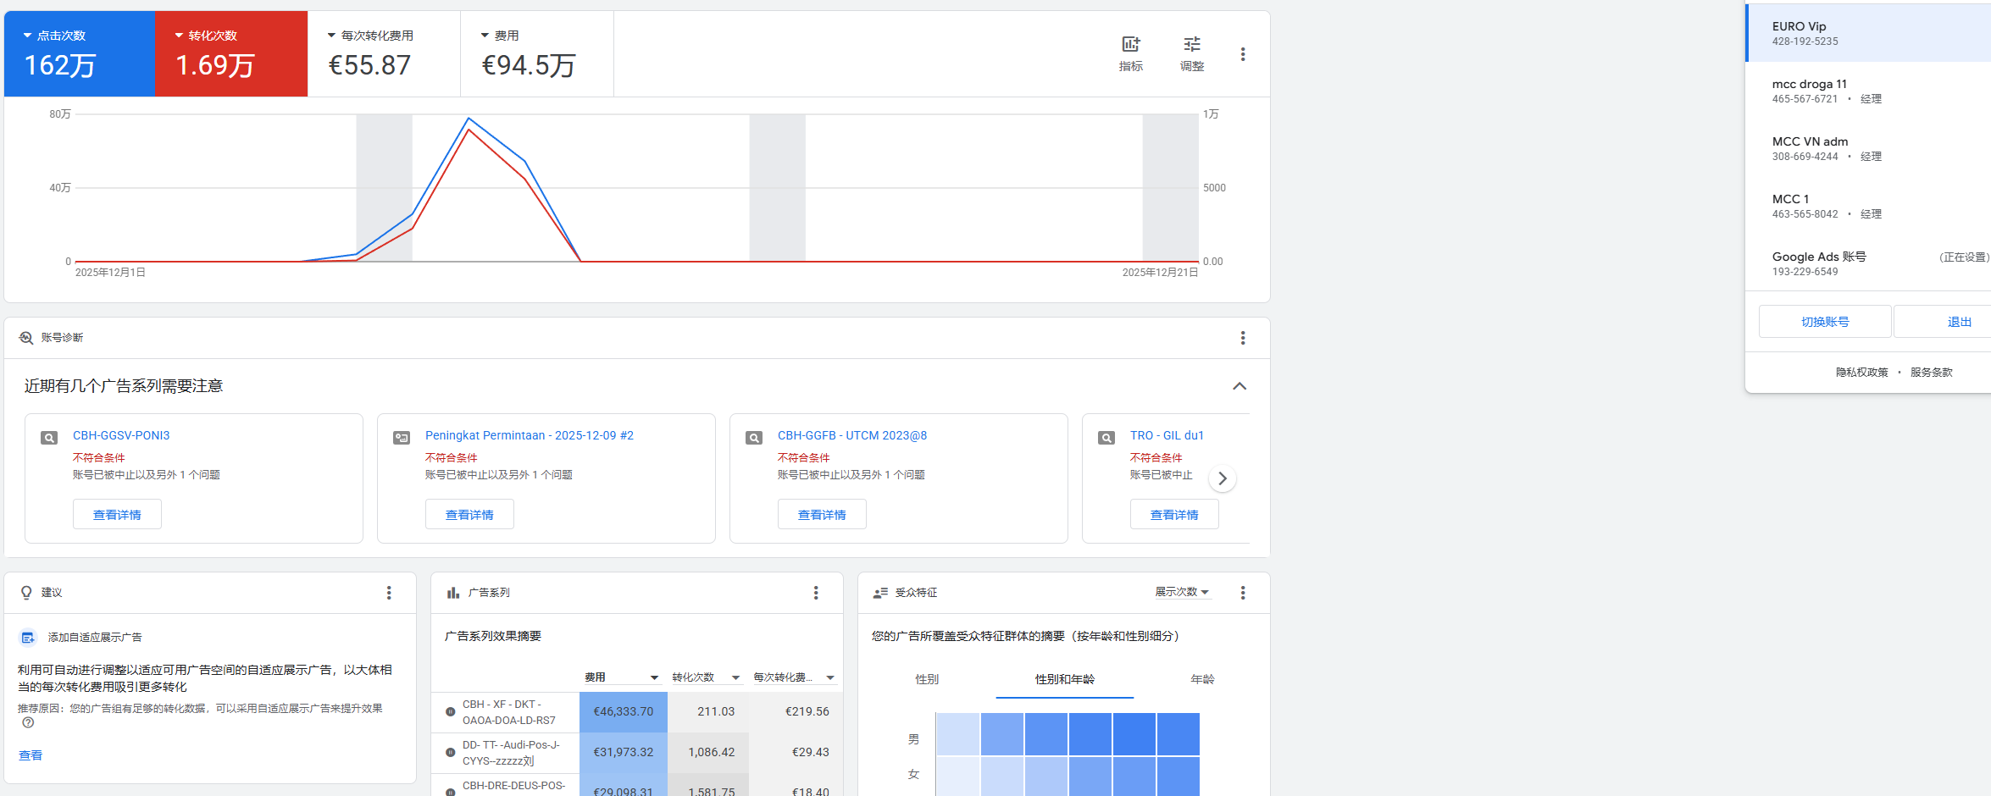Open the 指标 metrics chart icon
This screenshot has height=796, width=1991.
pos(1130,45)
